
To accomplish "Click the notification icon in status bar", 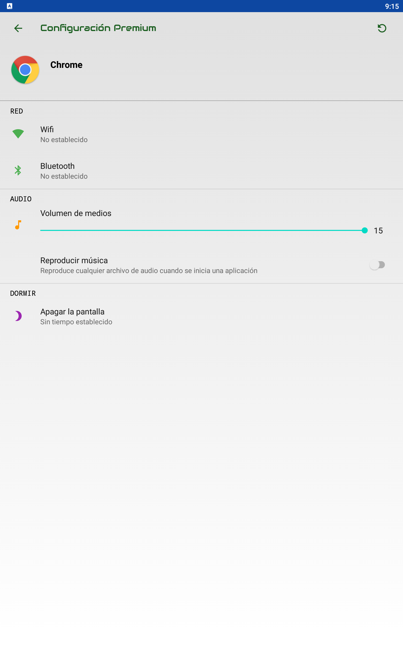I will 10,6.
